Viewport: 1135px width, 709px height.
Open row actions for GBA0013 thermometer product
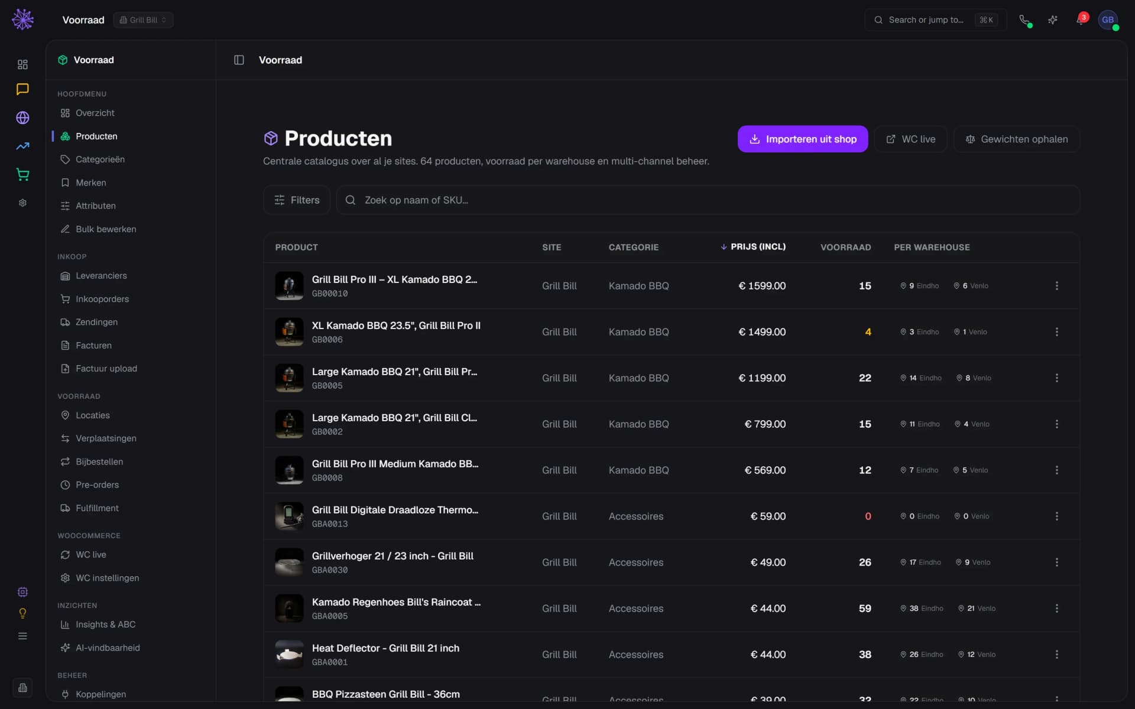pos(1056,516)
